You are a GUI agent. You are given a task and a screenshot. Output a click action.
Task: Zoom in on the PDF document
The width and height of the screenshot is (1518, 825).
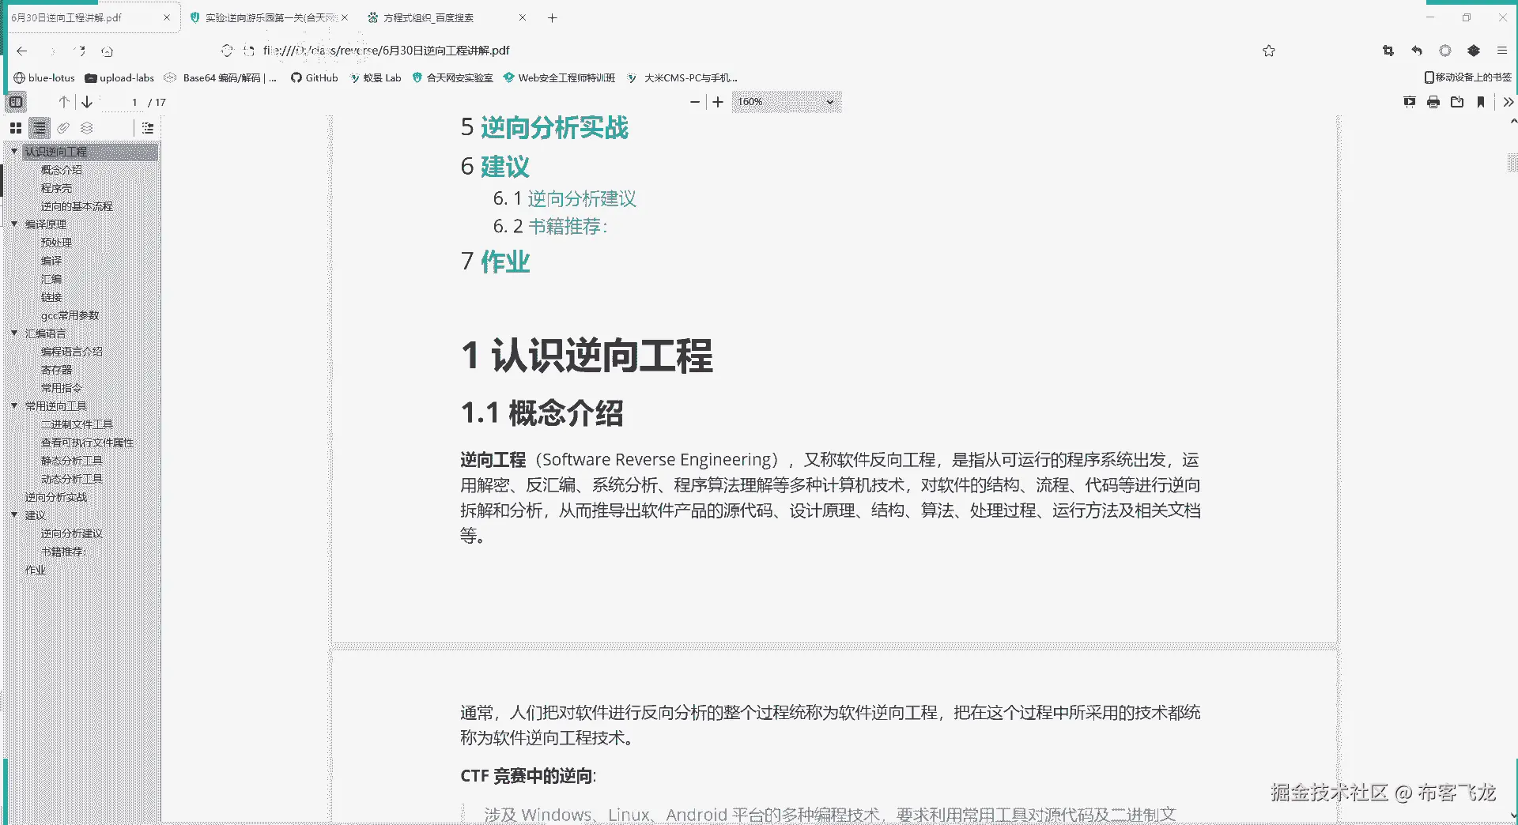tap(718, 102)
